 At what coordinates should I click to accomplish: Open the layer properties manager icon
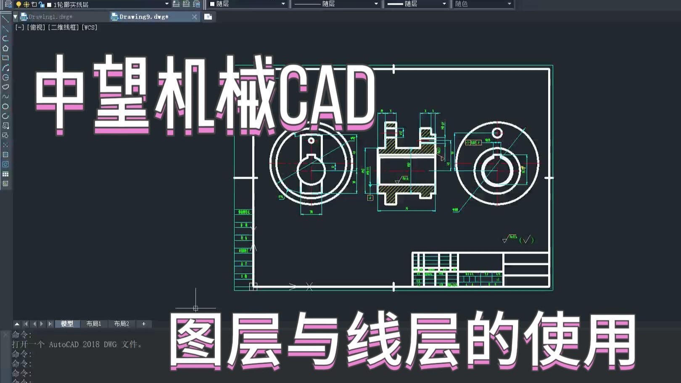pos(8,4)
